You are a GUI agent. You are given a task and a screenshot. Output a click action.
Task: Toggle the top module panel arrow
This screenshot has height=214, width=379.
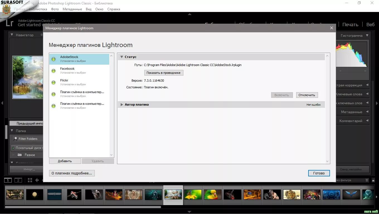(x=189, y=14)
